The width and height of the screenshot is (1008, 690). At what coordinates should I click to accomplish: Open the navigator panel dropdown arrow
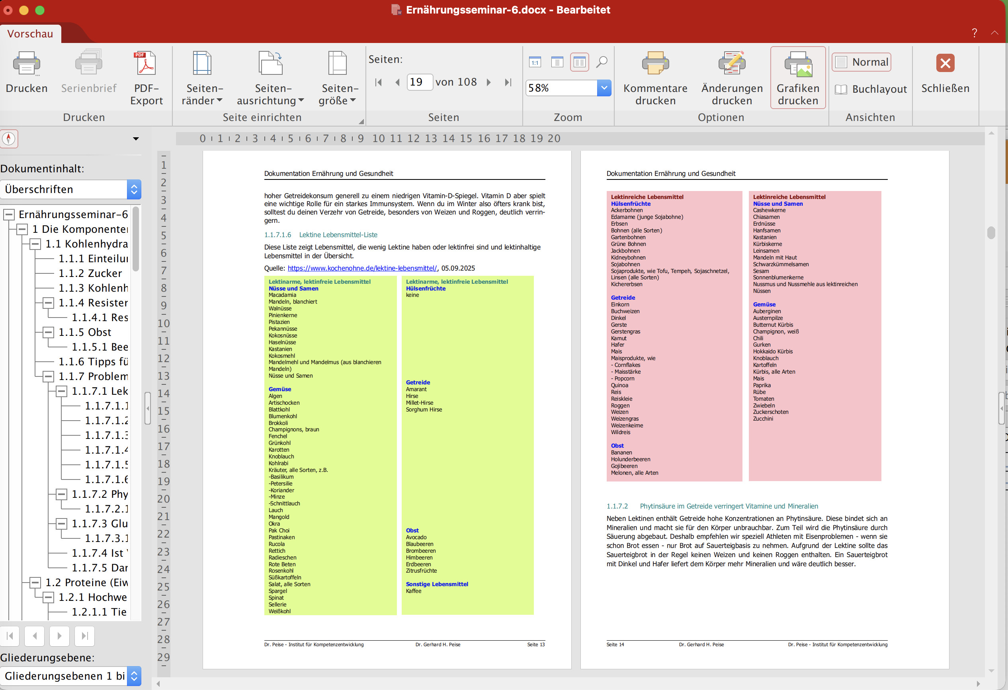(136, 139)
